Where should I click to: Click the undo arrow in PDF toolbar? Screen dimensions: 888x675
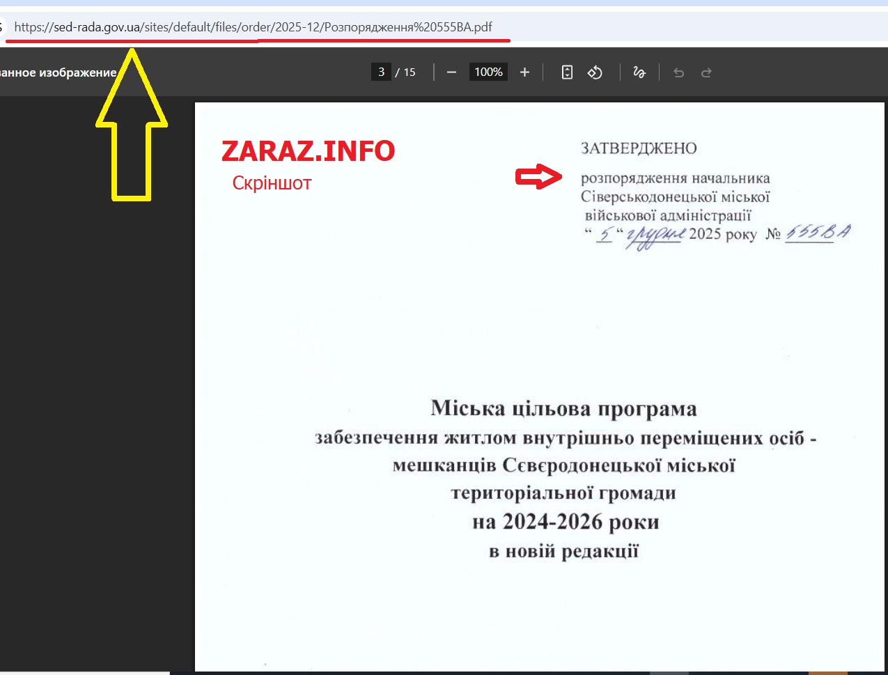click(x=678, y=72)
